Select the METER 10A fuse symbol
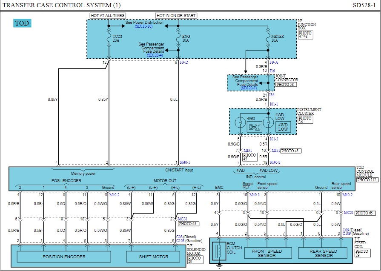This screenshot has width=381, height=271. (268, 39)
